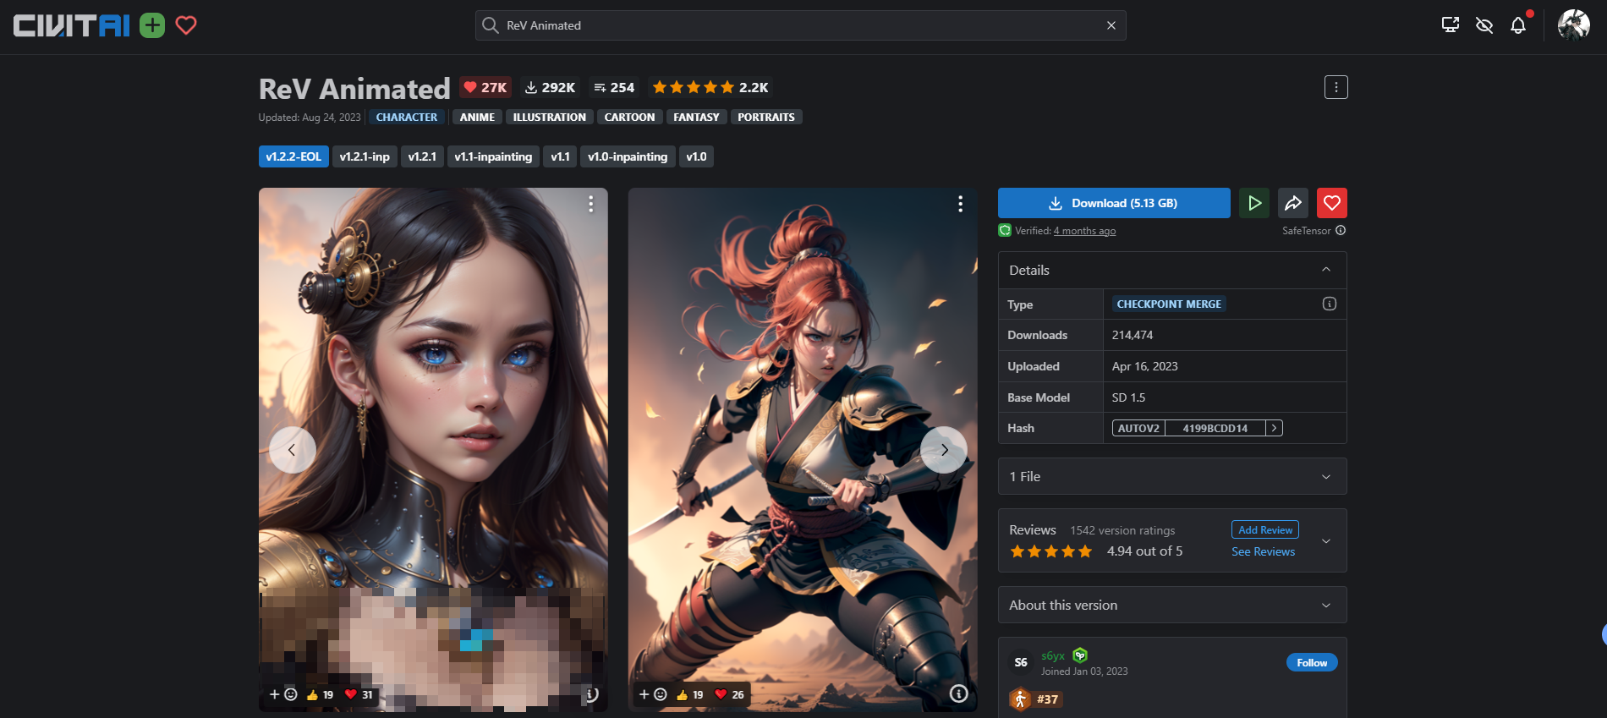
Task: Open three-dot menu on samurai image
Action: coord(960,204)
